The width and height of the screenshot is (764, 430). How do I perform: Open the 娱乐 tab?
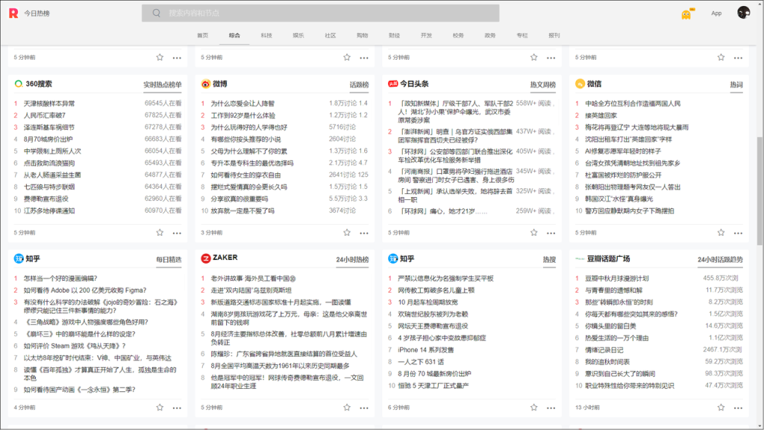298,36
